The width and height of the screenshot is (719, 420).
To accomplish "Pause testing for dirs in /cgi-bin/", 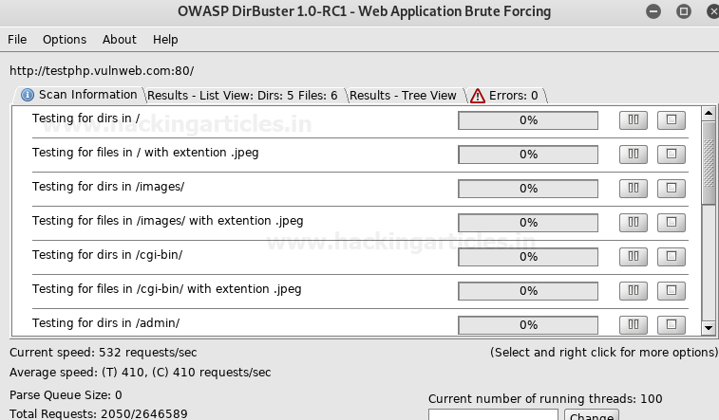I will click(x=634, y=257).
